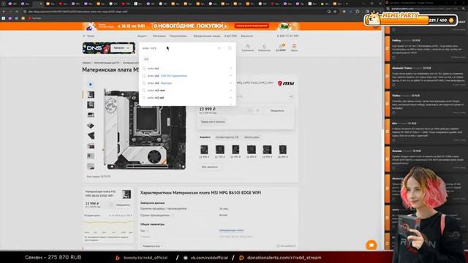Viewport: 468px width, 263px height.
Task: Choose the first 'ardor m2' search suggestion
Action: click(x=153, y=69)
